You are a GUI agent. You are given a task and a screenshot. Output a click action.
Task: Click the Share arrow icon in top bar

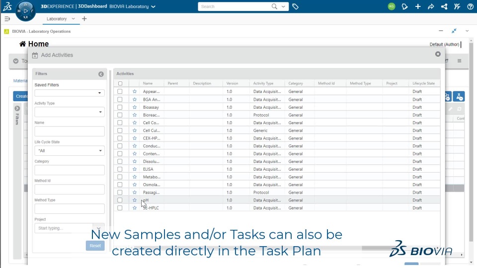pyautogui.click(x=431, y=6)
